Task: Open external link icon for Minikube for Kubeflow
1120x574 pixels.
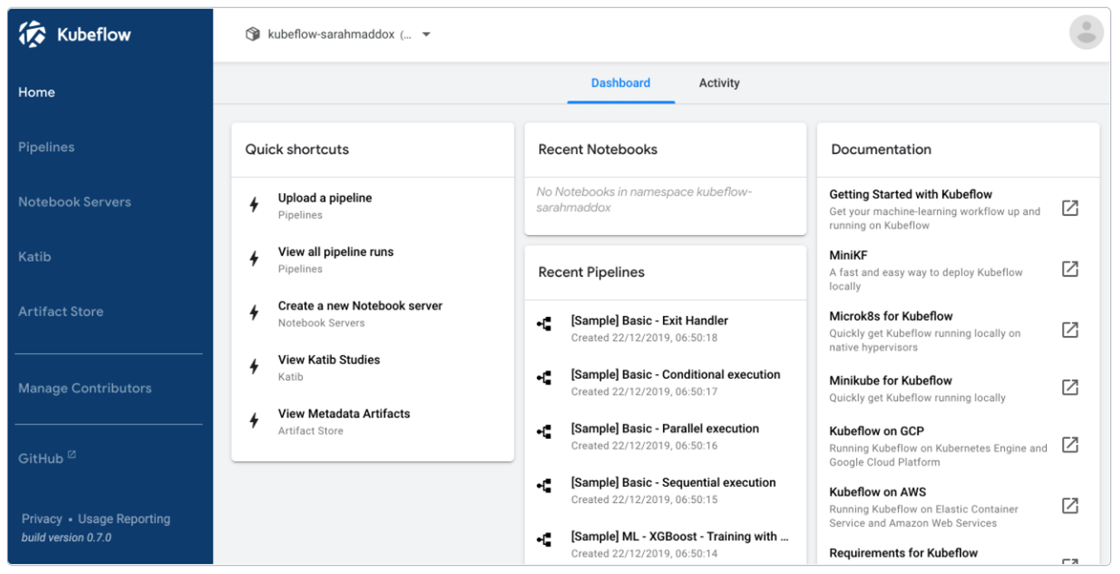Action: pos(1070,387)
